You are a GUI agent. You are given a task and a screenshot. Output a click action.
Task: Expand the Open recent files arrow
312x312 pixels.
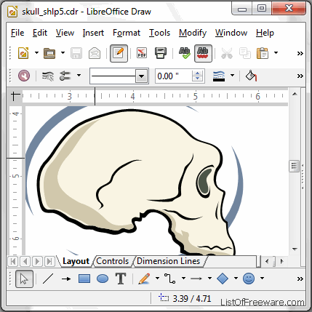pyautogui.click(x=63, y=52)
